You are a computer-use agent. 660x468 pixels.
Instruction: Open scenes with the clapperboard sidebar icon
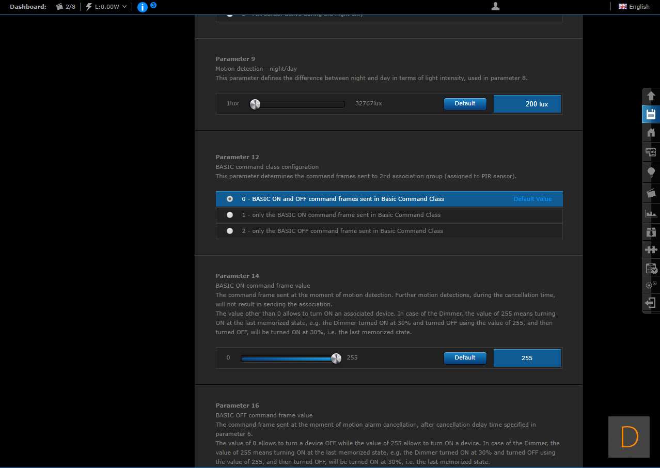point(651,193)
